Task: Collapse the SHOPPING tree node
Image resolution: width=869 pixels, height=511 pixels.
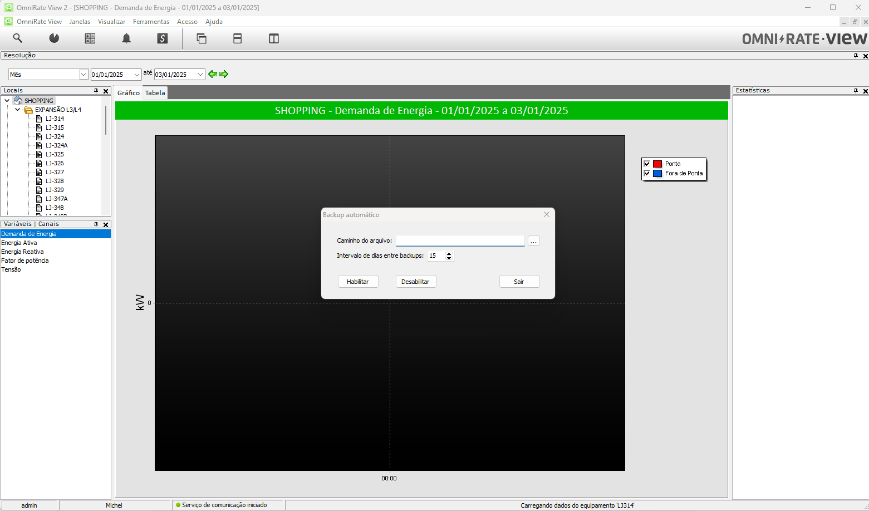Action: click(7, 101)
